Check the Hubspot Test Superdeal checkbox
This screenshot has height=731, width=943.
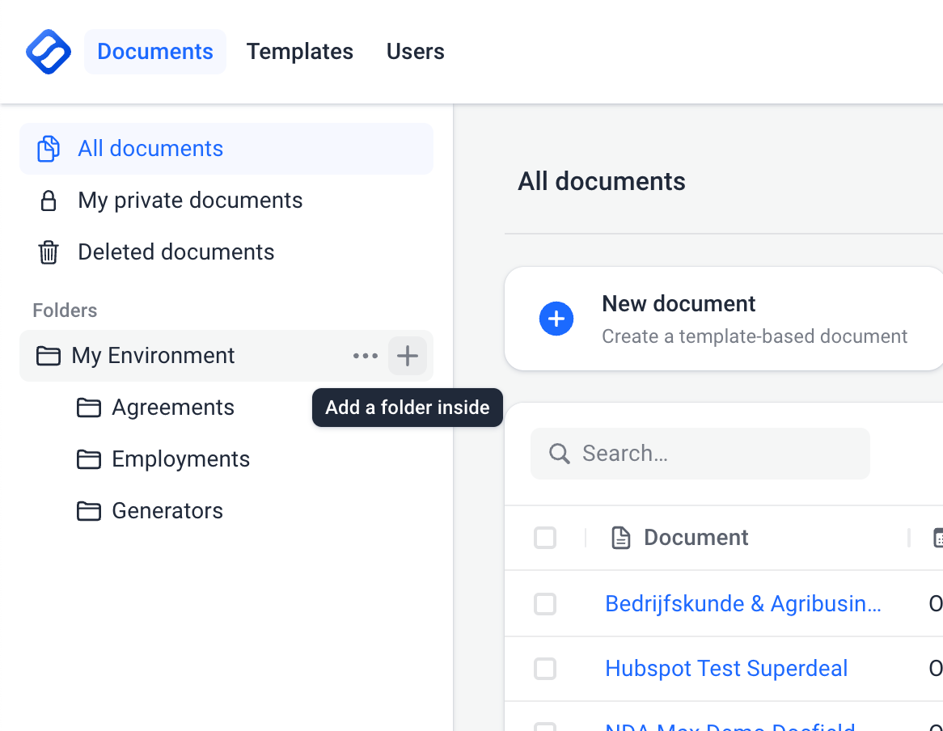click(545, 669)
